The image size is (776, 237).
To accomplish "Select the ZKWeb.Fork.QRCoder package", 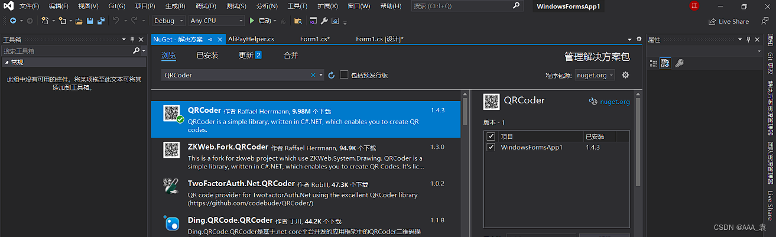I will [x=306, y=155].
